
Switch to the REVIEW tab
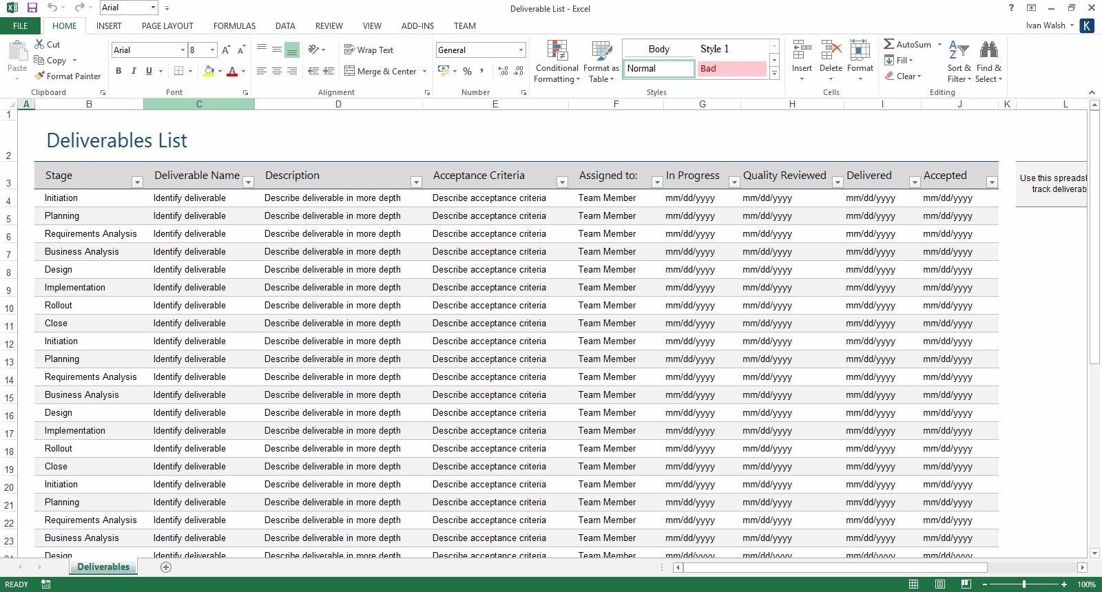pyautogui.click(x=329, y=25)
